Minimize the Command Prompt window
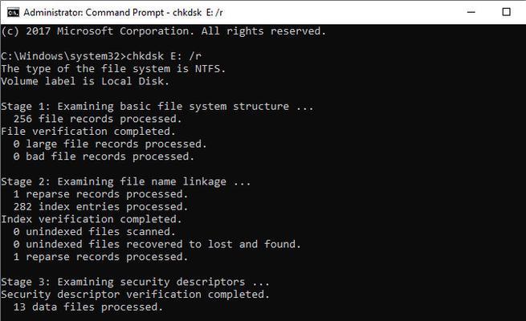The width and height of the screenshot is (526, 321). pos(471,12)
